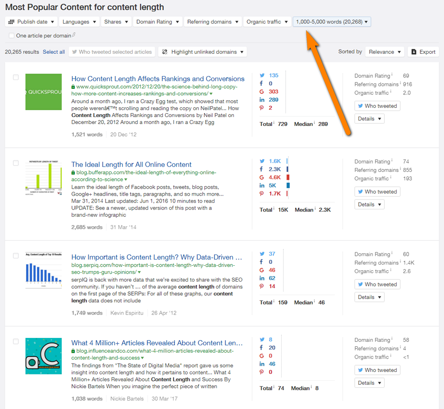Click Who tweeted selected articles button
The width and height of the screenshot is (444, 409).
112,52
